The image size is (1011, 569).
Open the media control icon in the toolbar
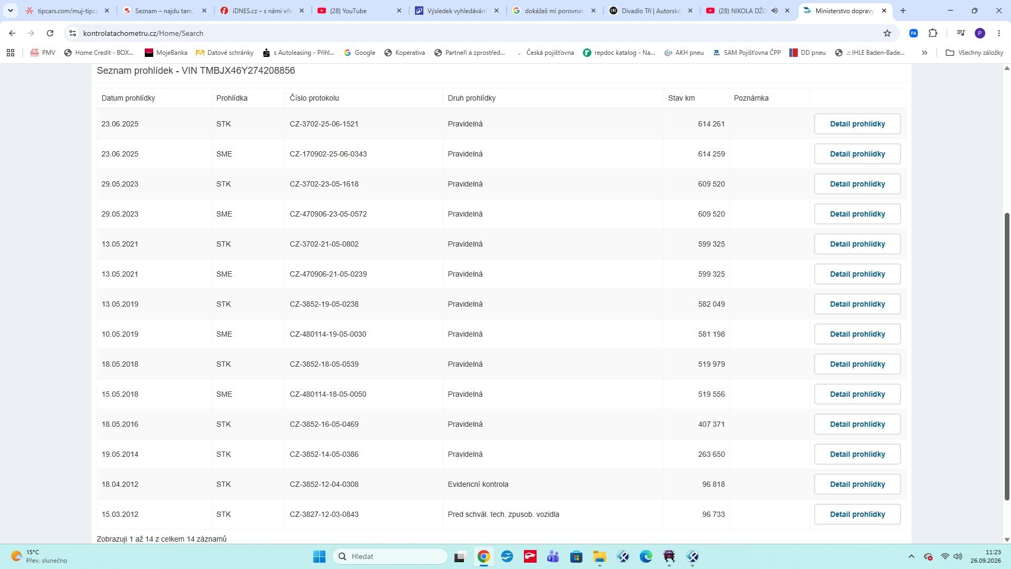point(961,33)
